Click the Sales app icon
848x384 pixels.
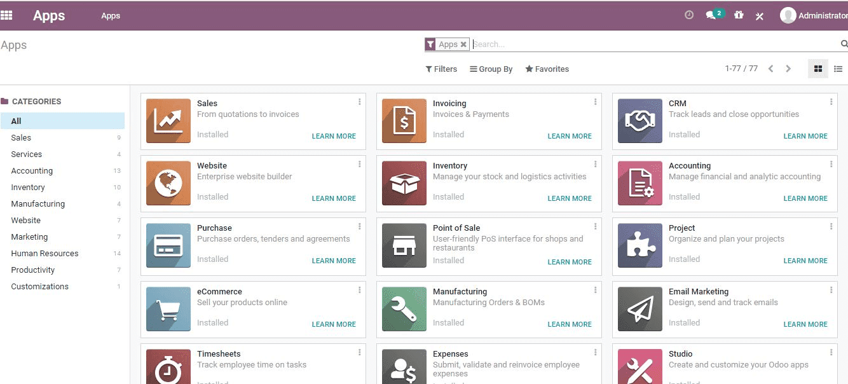click(168, 121)
